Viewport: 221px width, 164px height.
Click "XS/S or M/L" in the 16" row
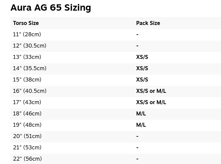151,91
